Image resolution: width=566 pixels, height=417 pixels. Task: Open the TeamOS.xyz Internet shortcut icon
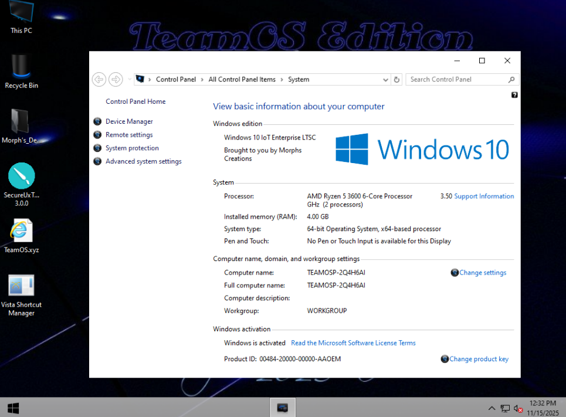pyautogui.click(x=21, y=231)
